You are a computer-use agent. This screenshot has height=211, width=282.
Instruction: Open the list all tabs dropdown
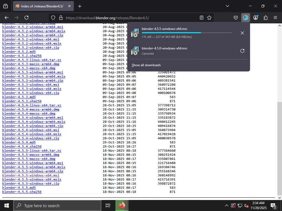click(x=227, y=6)
